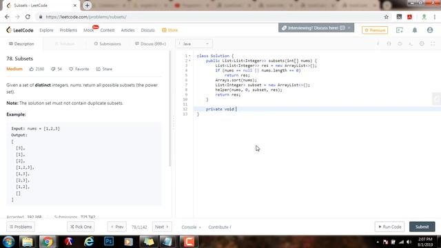This screenshot has width=441, height=248.
Task: Submit the solution
Action: 422,227
